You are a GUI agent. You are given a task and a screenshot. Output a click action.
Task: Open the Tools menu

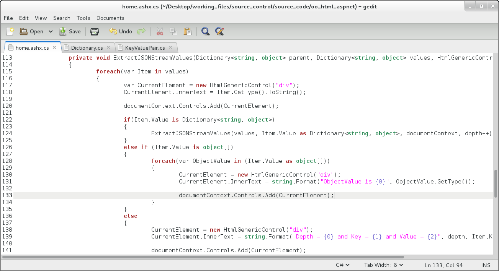coord(83,18)
